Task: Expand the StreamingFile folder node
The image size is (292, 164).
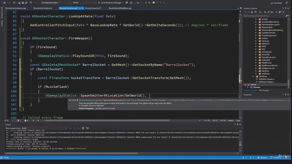Action: pyautogui.click(x=256, y=27)
